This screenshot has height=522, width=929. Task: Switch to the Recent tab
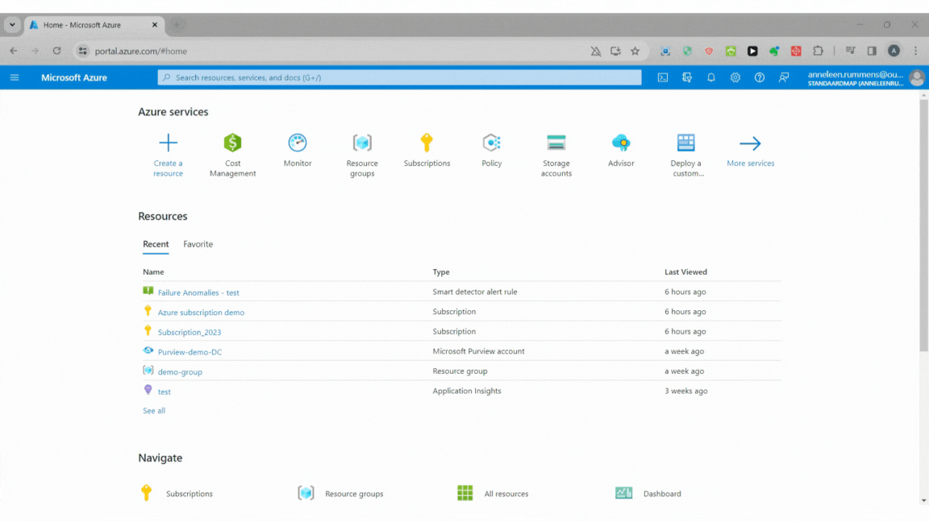click(156, 244)
